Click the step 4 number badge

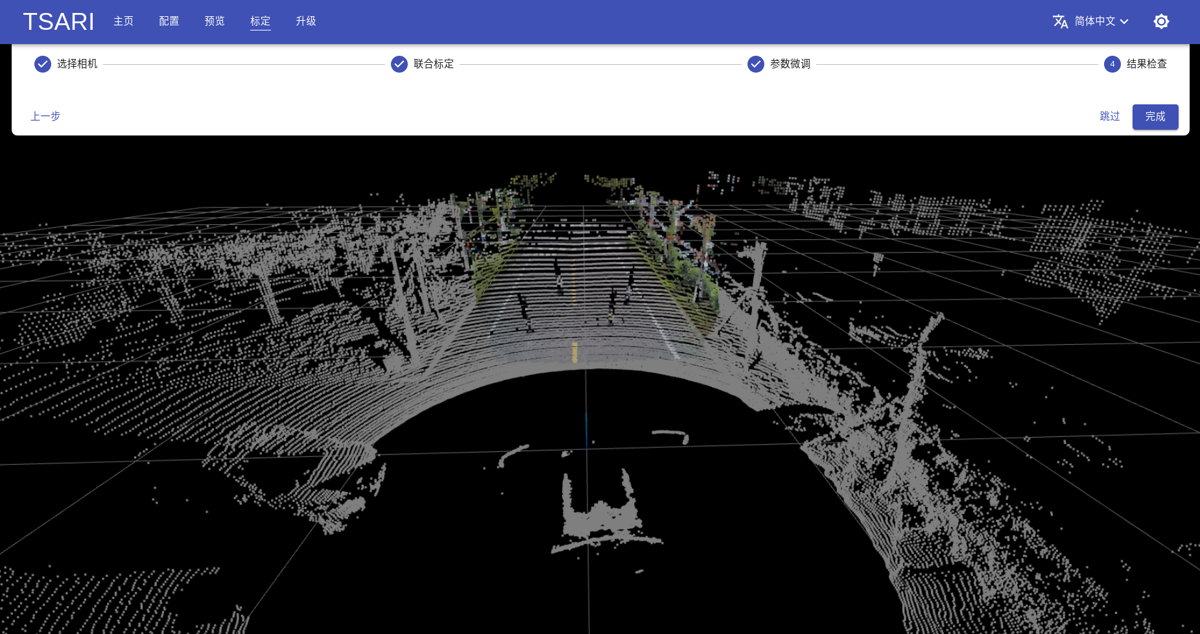coord(1112,64)
